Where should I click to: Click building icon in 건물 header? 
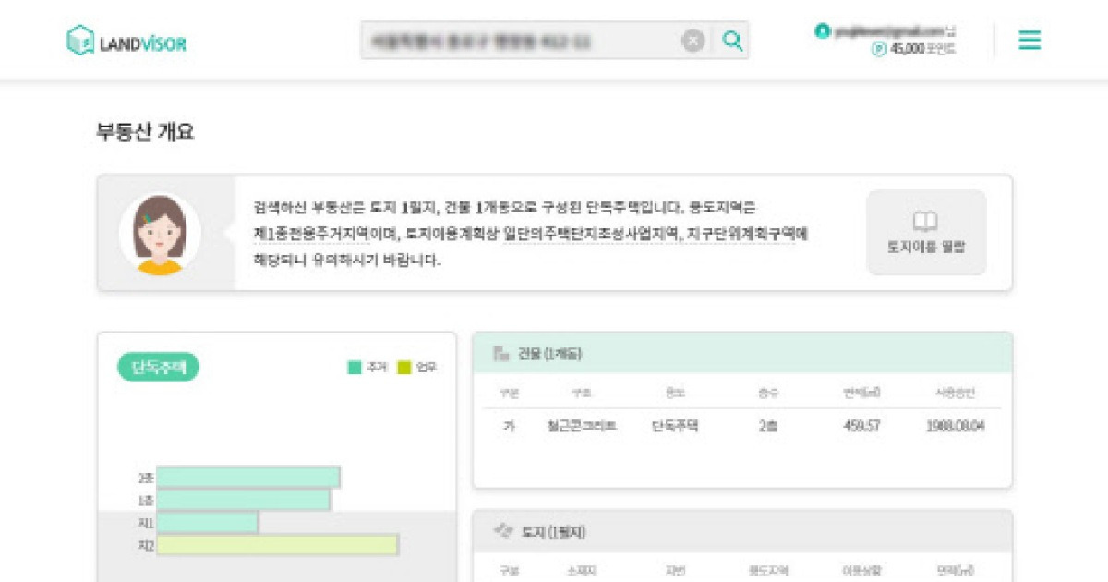pyautogui.click(x=501, y=353)
